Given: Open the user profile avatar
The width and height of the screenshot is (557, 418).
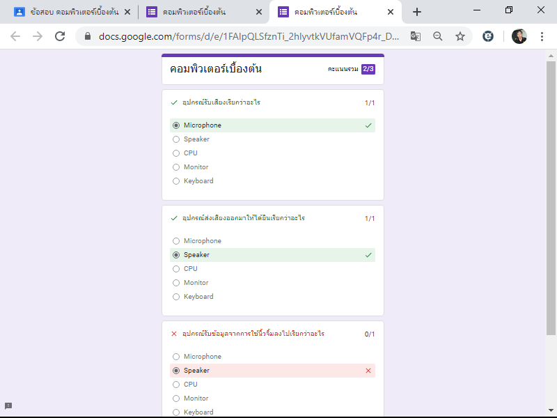Looking at the screenshot, I should pos(519,36).
